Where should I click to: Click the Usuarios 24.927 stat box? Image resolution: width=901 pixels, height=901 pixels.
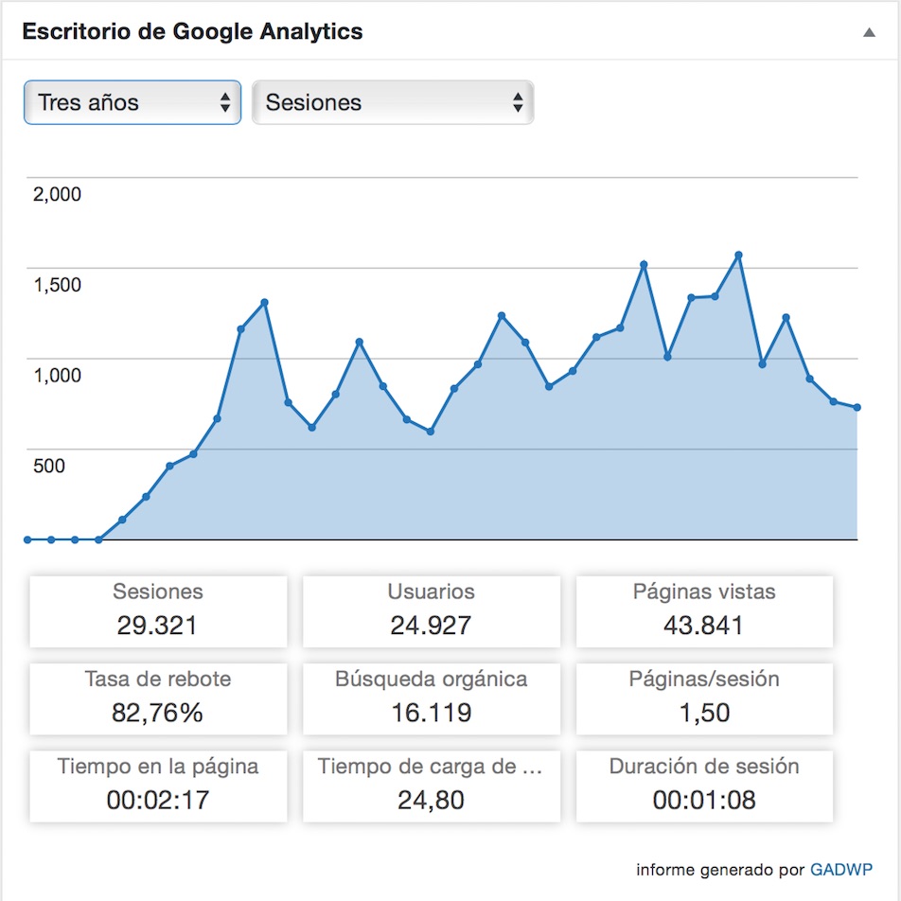point(431,611)
